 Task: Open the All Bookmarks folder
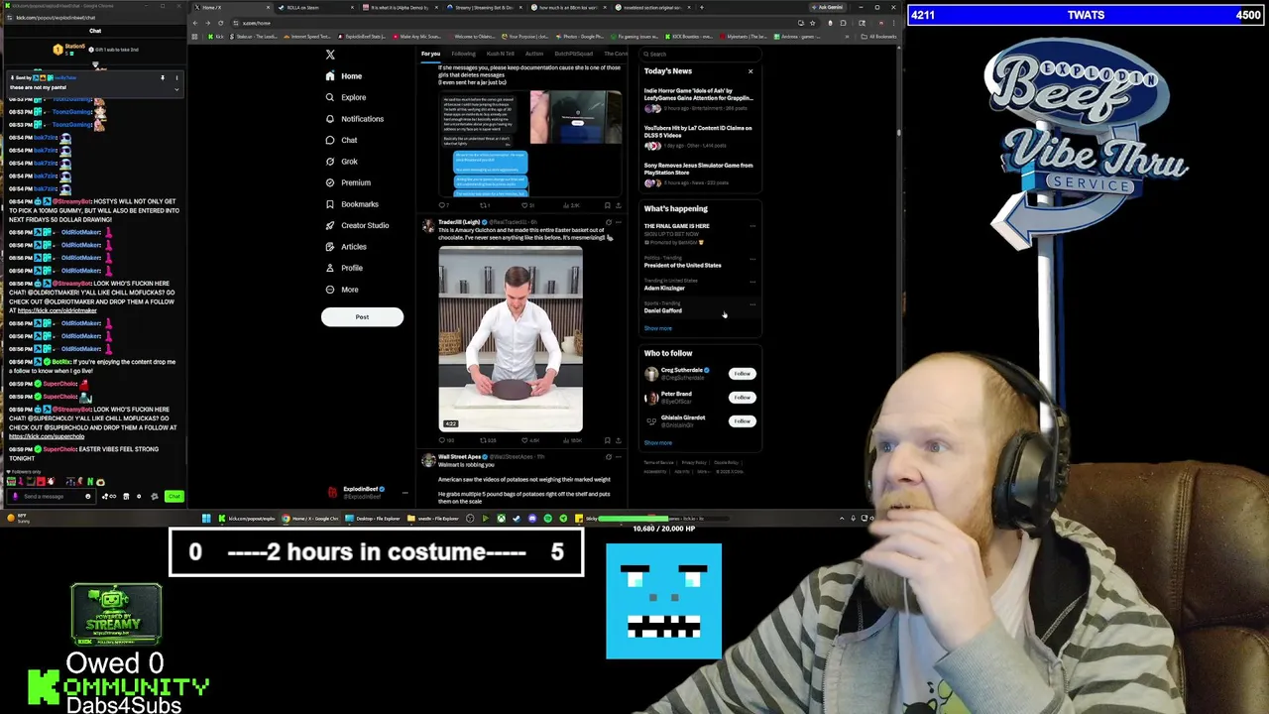[876, 37]
